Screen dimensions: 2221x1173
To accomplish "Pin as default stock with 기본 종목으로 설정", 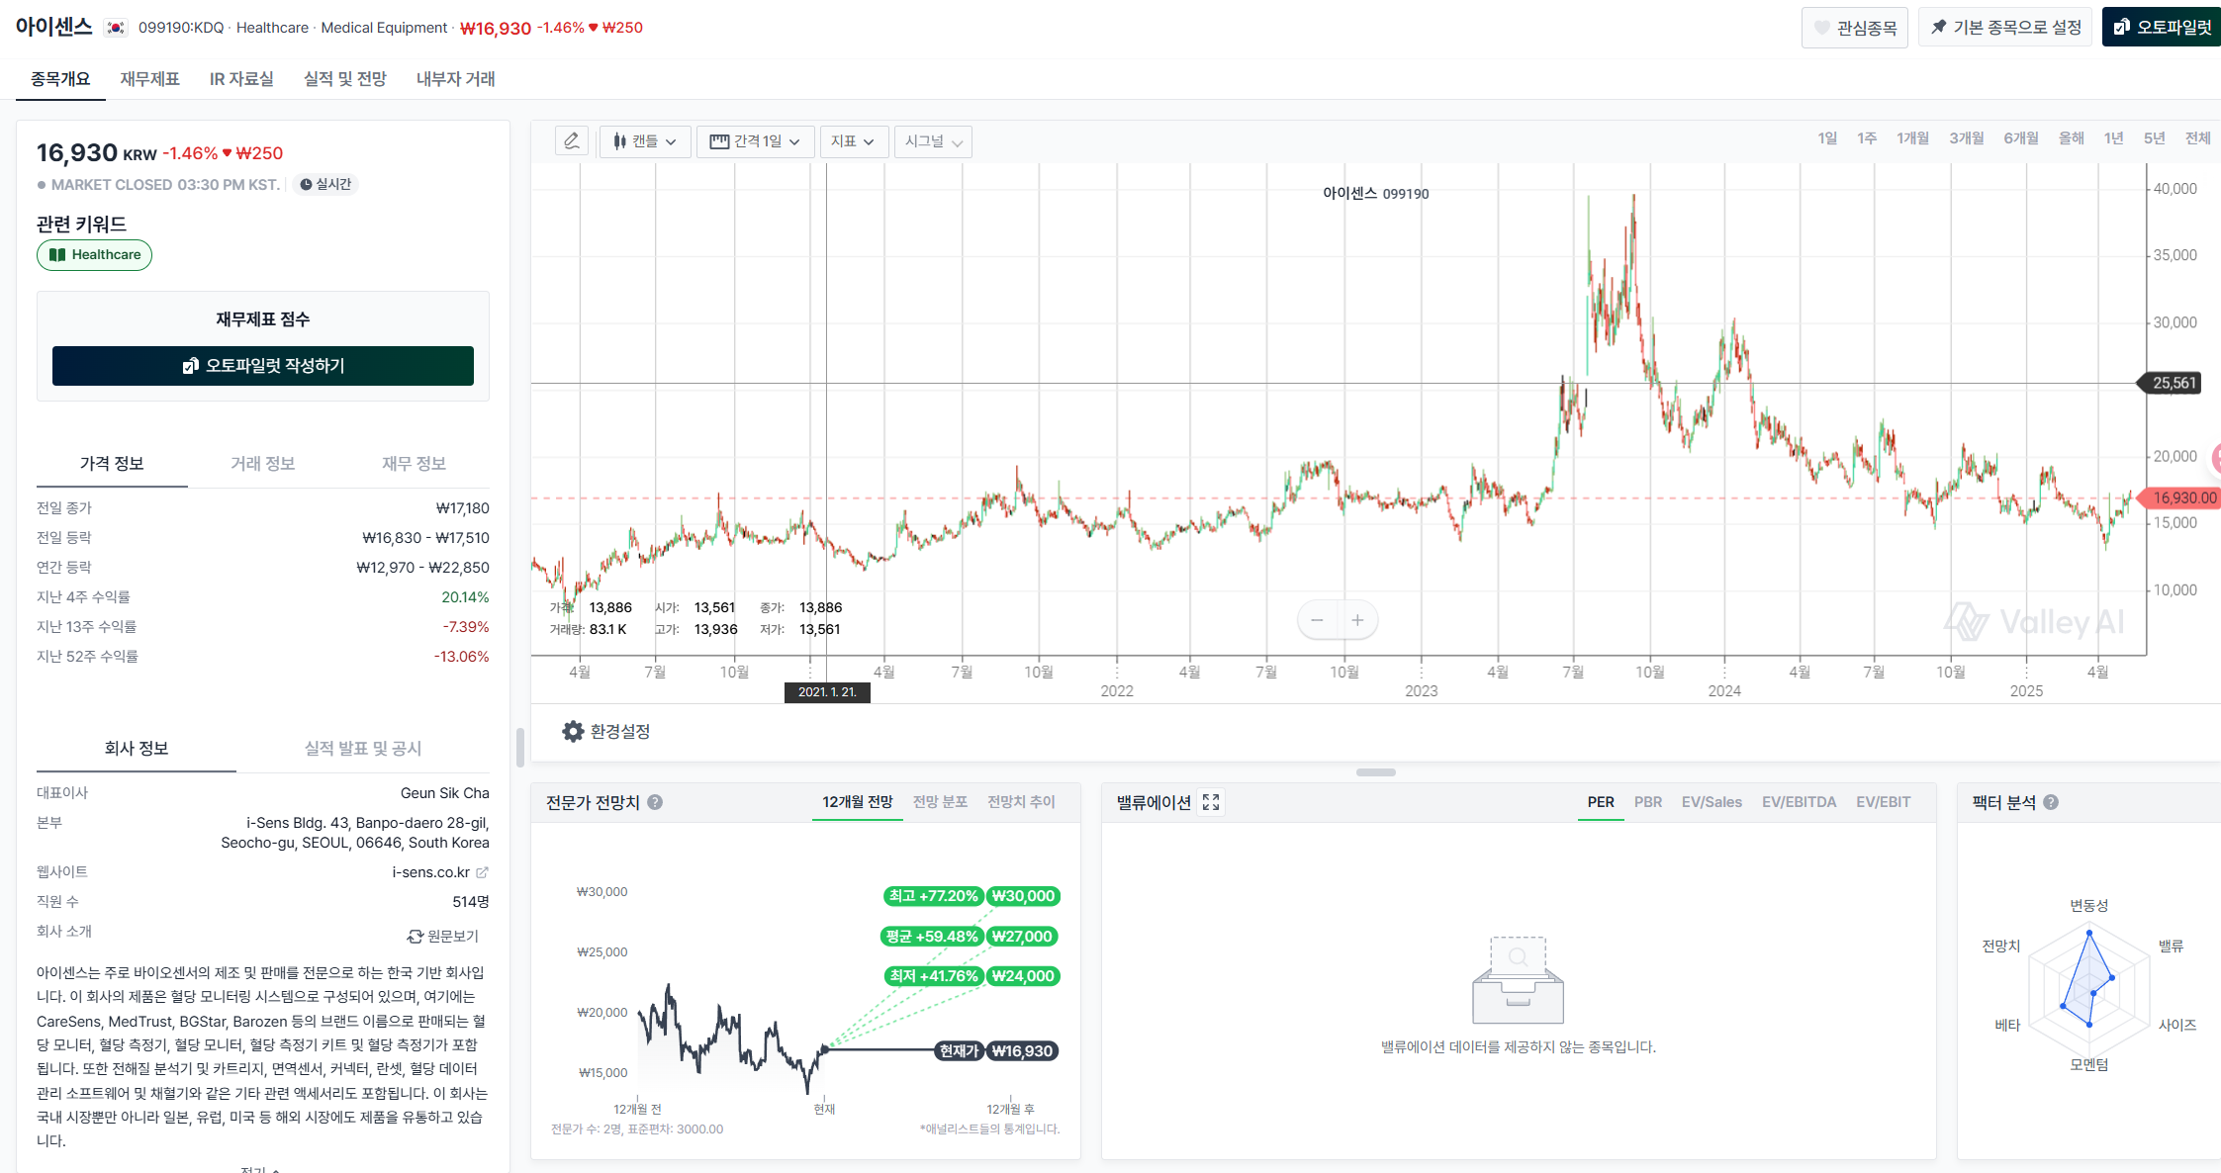I will [x=2005, y=28].
